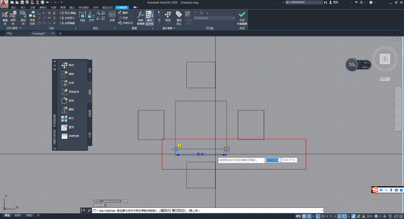Viewport: 404px width, 219px height.
Task: Toggle grid display in status bar
Action: pos(304,216)
